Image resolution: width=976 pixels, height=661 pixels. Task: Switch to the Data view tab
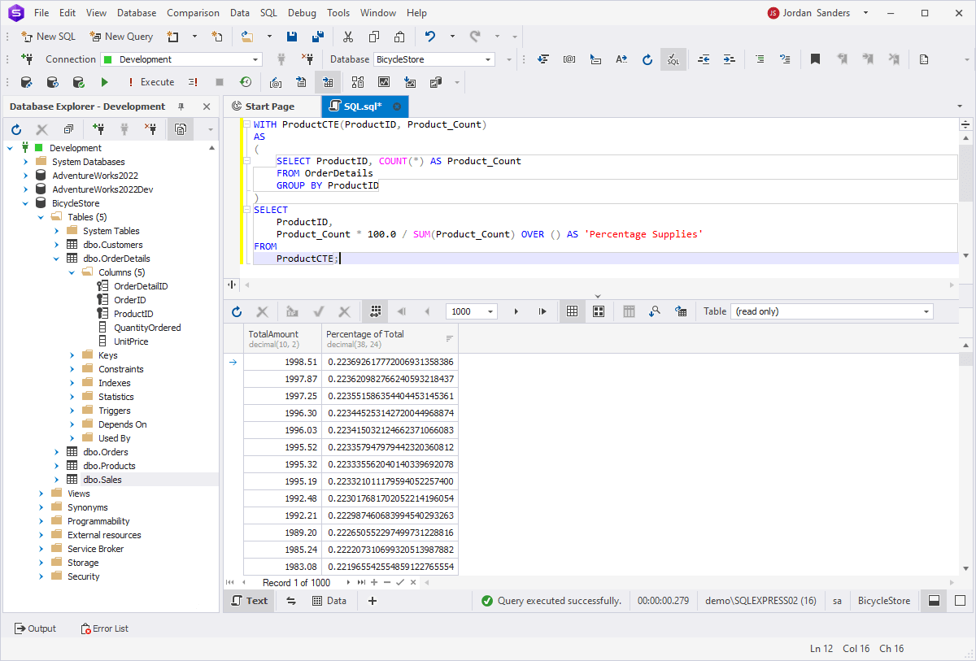click(x=329, y=601)
